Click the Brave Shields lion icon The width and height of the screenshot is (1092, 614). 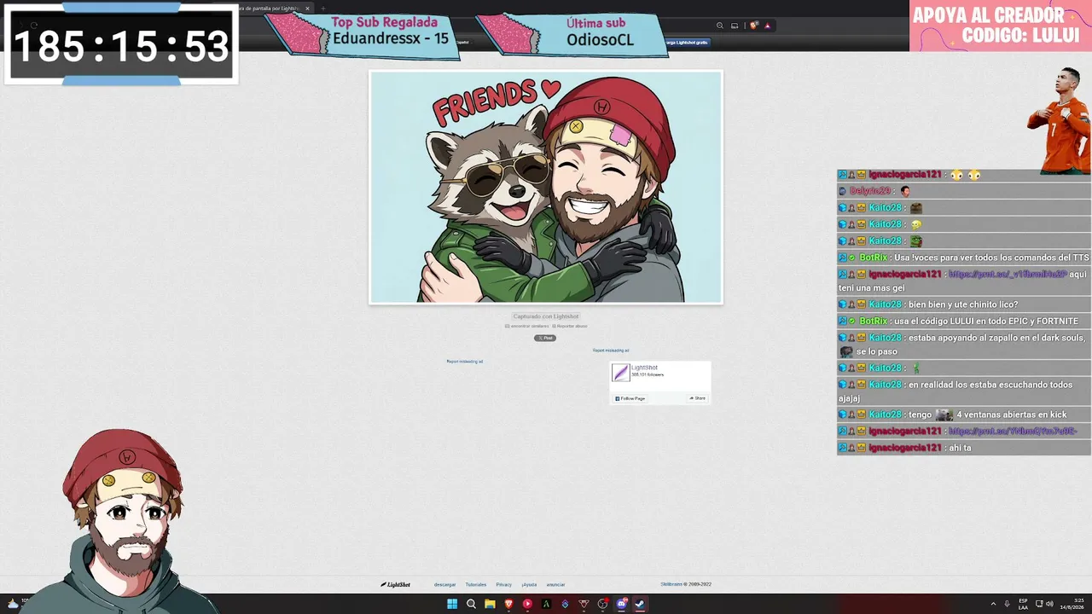[753, 26]
